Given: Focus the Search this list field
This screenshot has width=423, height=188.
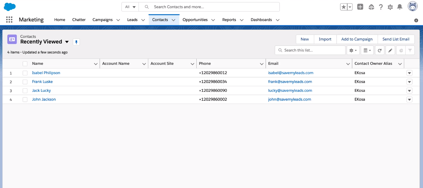Looking at the screenshot, I should click(x=310, y=50).
